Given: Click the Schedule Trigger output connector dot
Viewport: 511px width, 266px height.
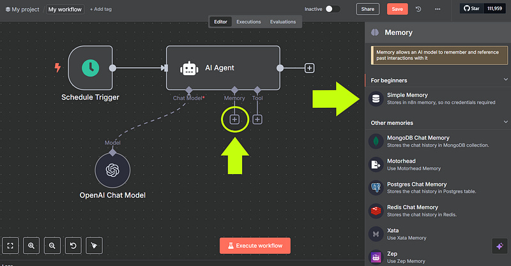Looking at the screenshot, I should pyautogui.click(x=112, y=68).
